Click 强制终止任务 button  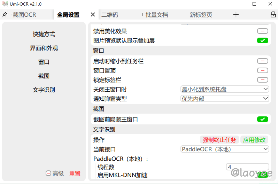pyautogui.click(x=219, y=140)
